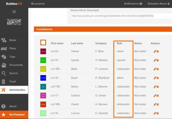Delete contributor Uposte with X icon
The image size is (172, 119).
(158, 60)
